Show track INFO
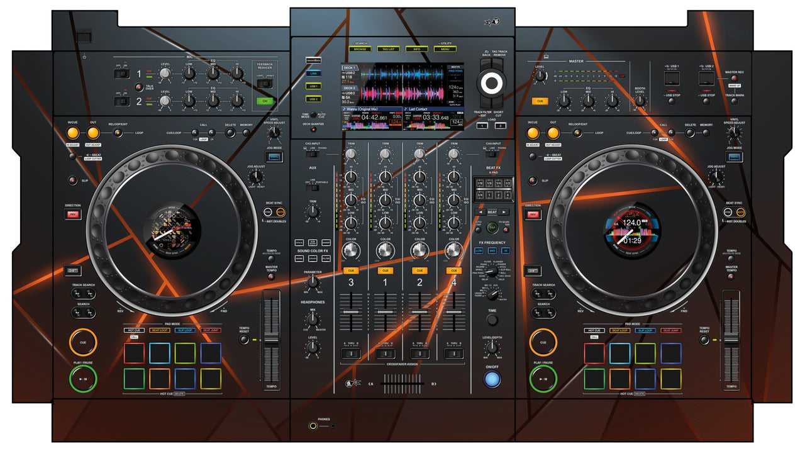 click(x=416, y=48)
